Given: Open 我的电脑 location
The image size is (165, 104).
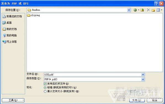Looking at the screenshot, I should pyautogui.click(x=10, y=35).
